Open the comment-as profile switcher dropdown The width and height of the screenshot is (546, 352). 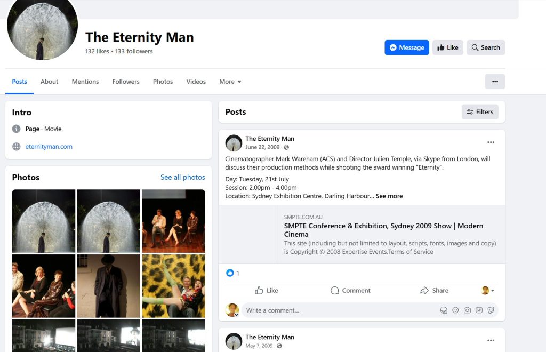[x=487, y=290]
